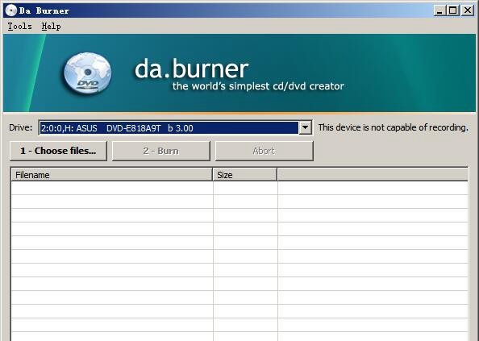The height and width of the screenshot is (341, 479).
Task: Click the 'da.burner' banner title text
Action: (x=192, y=69)
